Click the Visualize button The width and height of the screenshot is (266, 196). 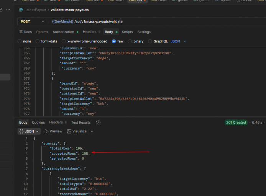77,131
